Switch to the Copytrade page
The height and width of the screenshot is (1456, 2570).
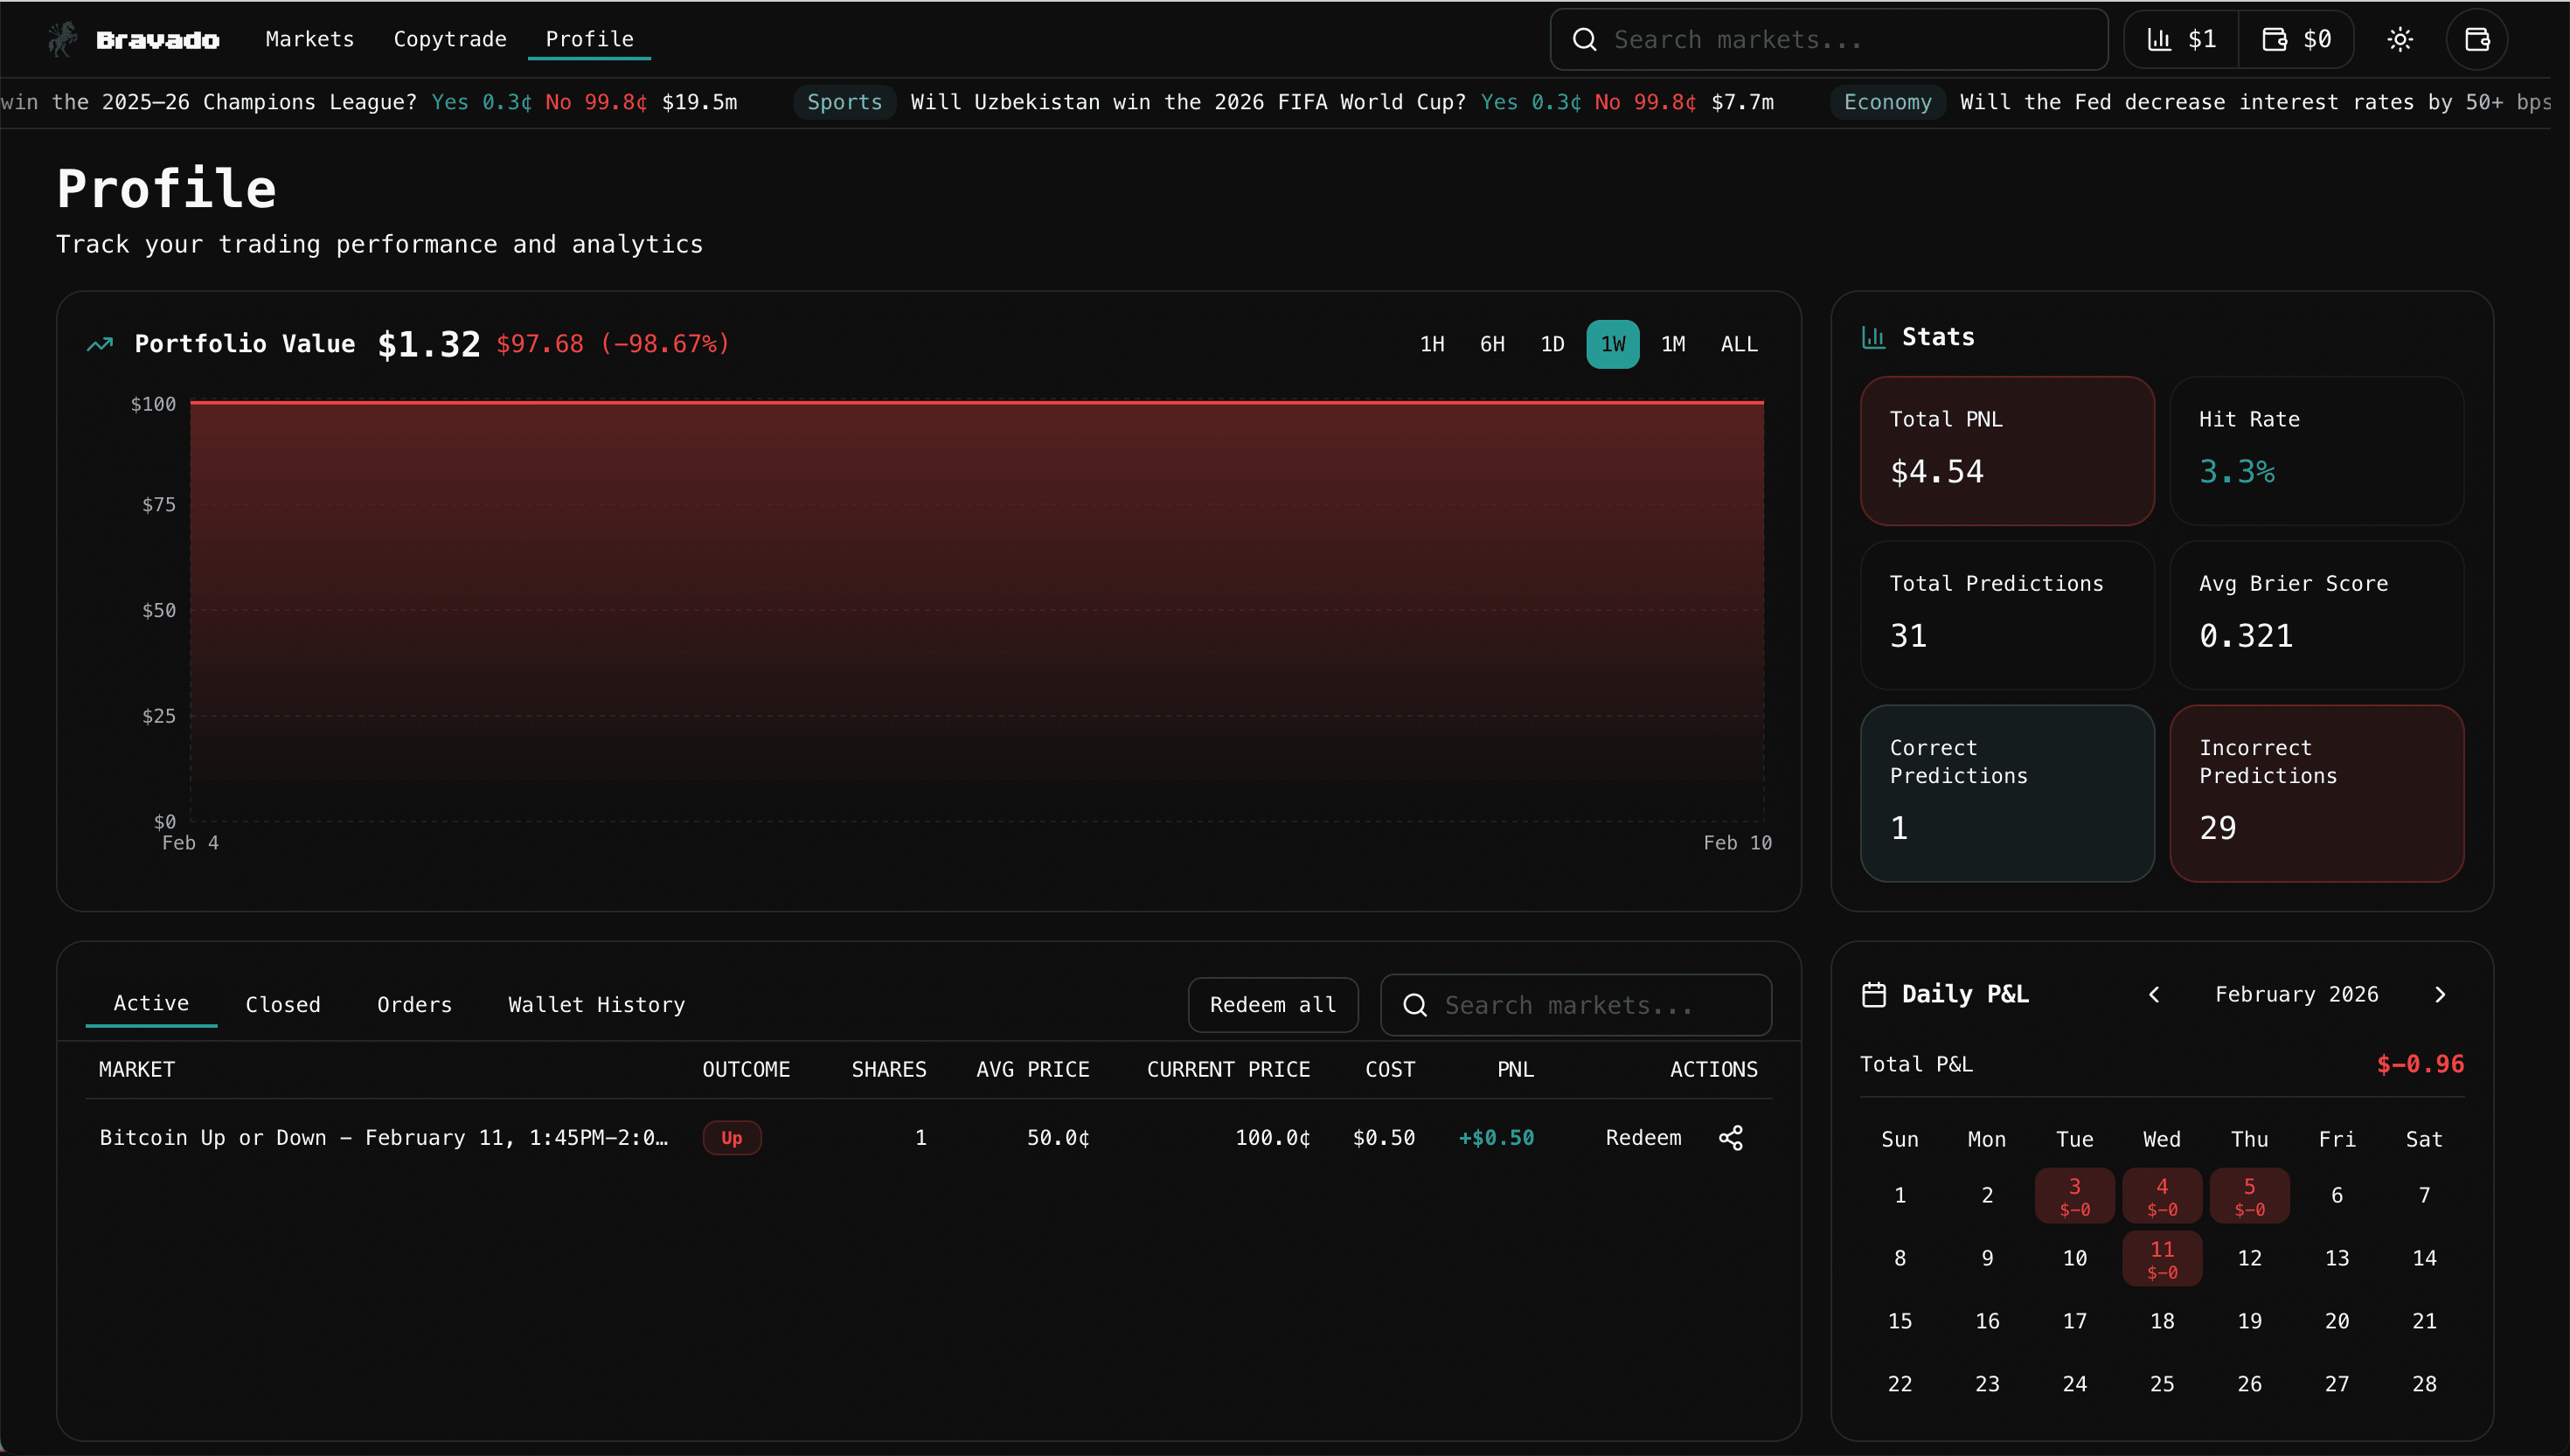[450, 39]
